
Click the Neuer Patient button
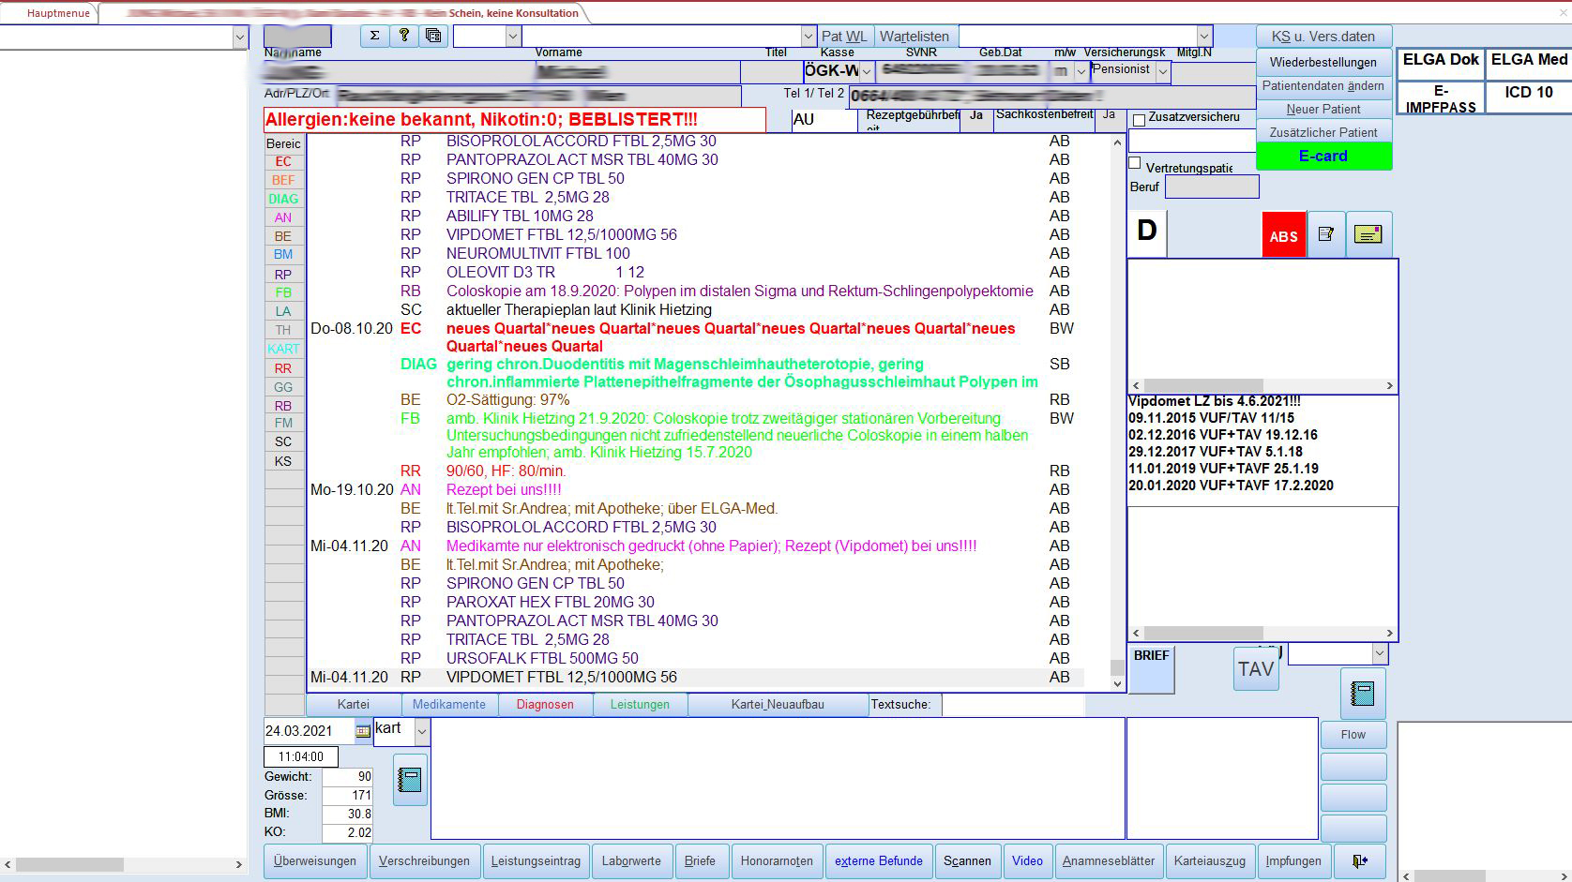click(1323, 110)
